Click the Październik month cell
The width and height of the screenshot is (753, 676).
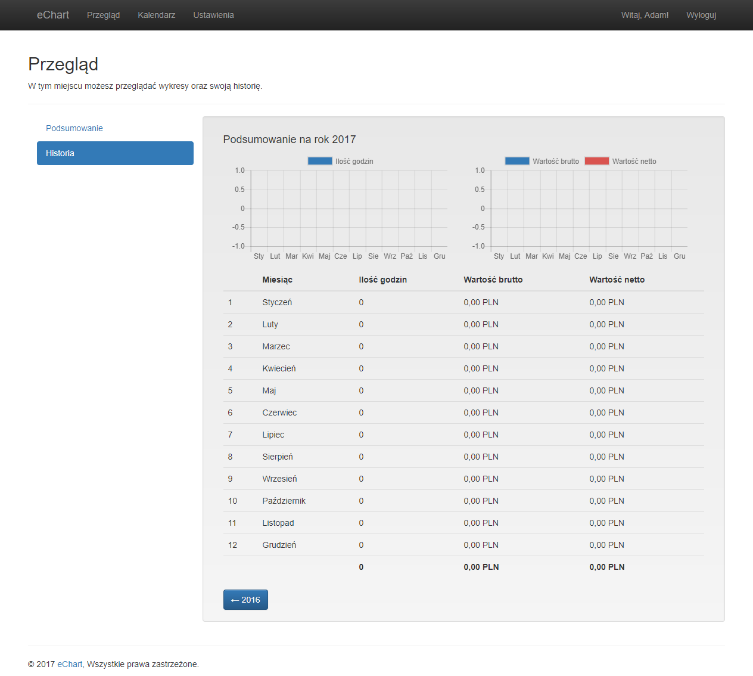pyautogui.click(x=284, y=501)
